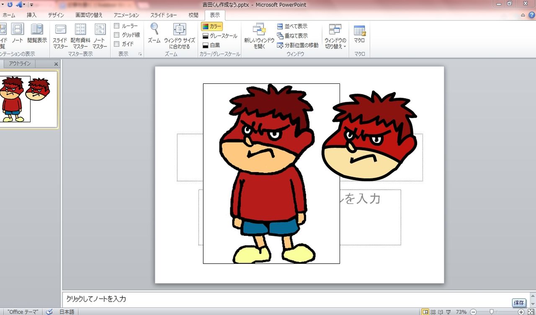Minimize the ribbon with the caret icon
The image size is (536, 315).
pos(523,15)
